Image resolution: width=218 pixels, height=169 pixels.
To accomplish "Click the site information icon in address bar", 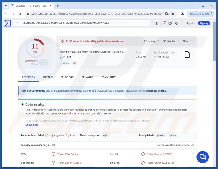I will [x=28, y=14].
